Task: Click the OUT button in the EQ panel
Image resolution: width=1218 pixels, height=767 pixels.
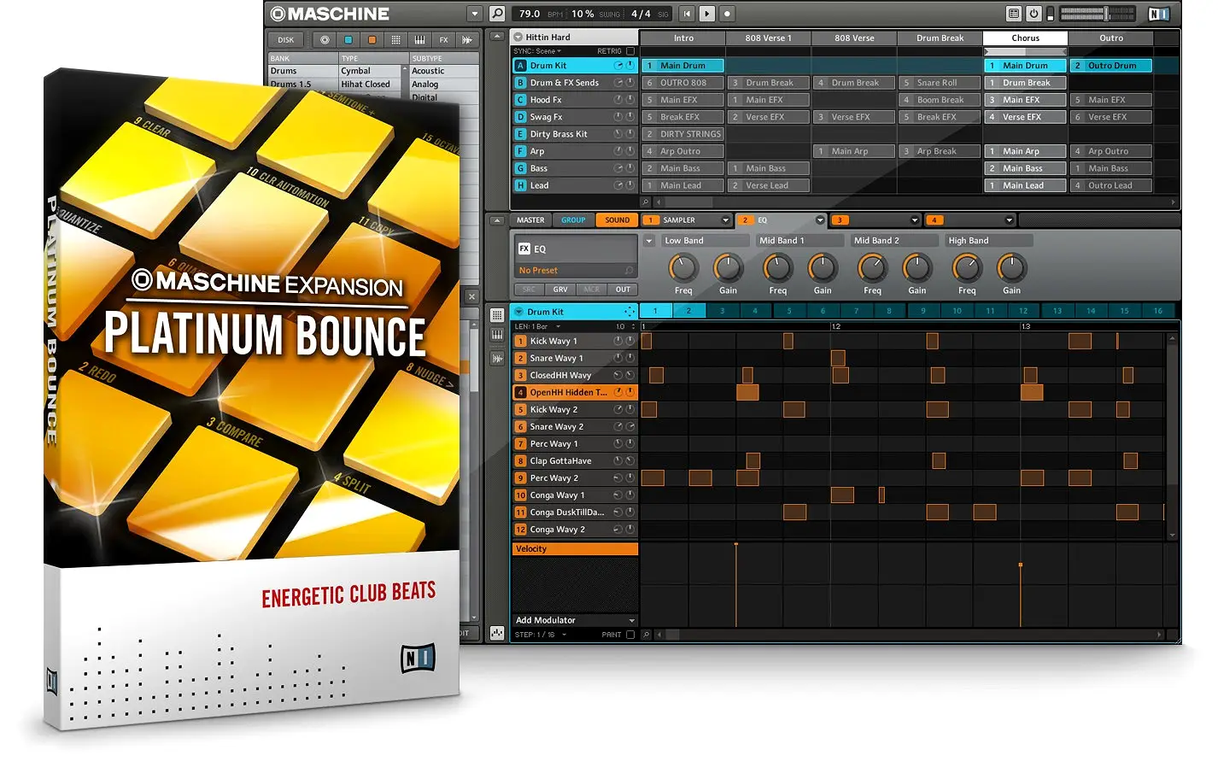Action: click(623, 290)
